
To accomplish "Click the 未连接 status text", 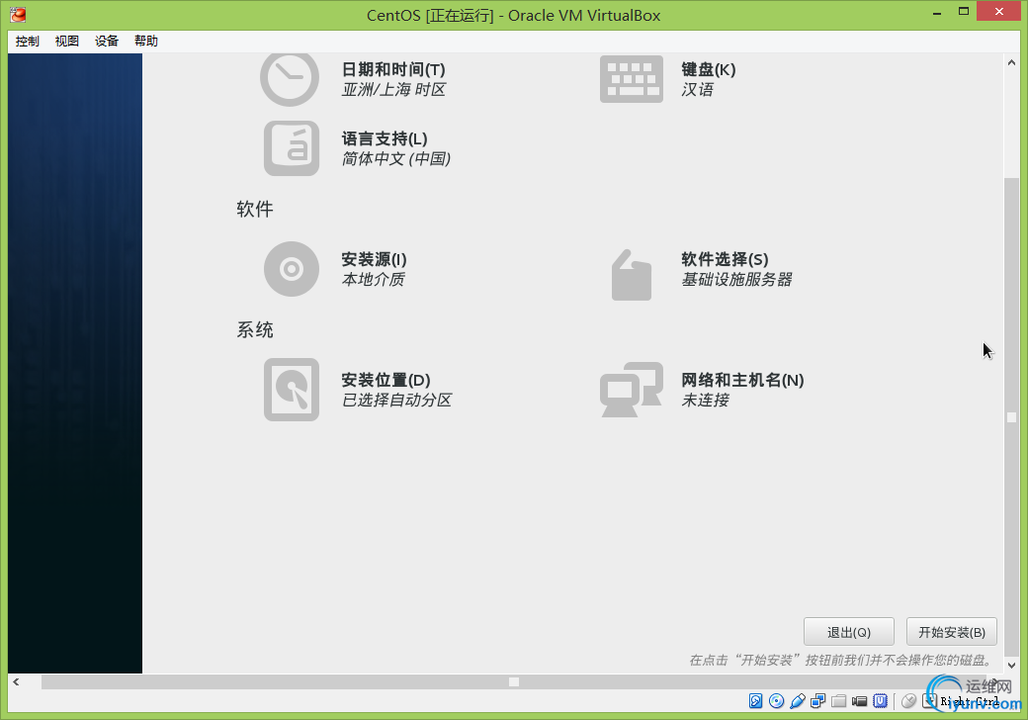I will click(x=706, y=401).
